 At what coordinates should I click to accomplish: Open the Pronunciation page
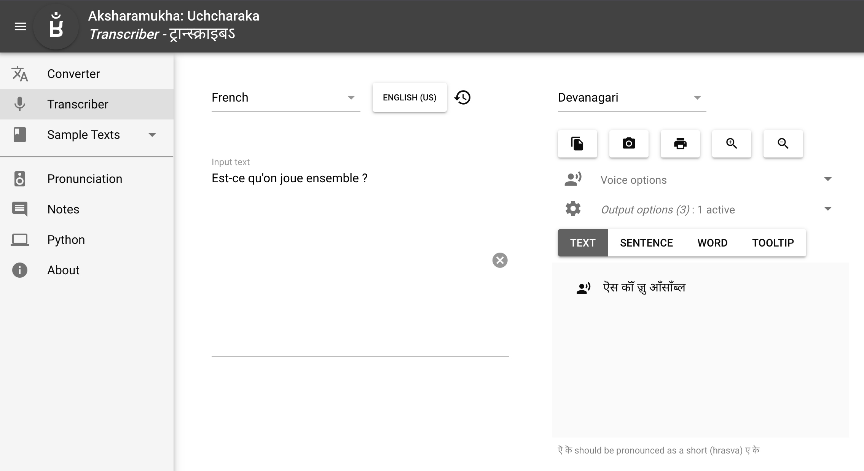(x=87, y=179)
